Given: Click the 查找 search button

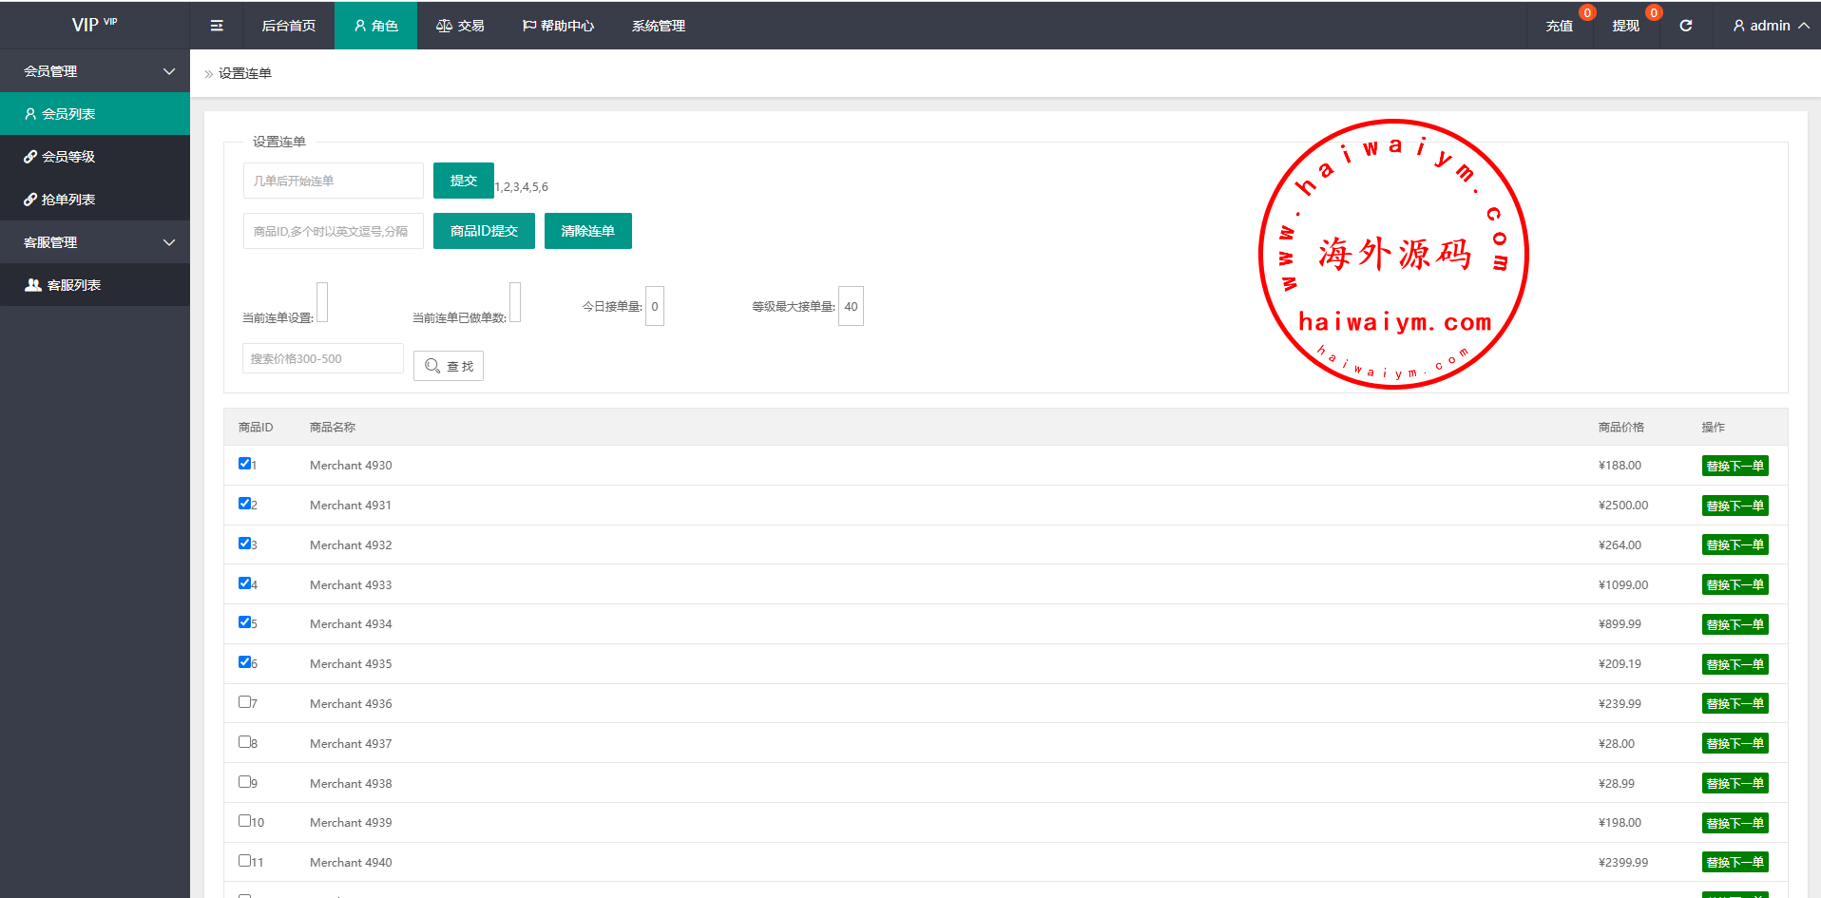Looking at the screenshot, I should click(x=449, y=366).
